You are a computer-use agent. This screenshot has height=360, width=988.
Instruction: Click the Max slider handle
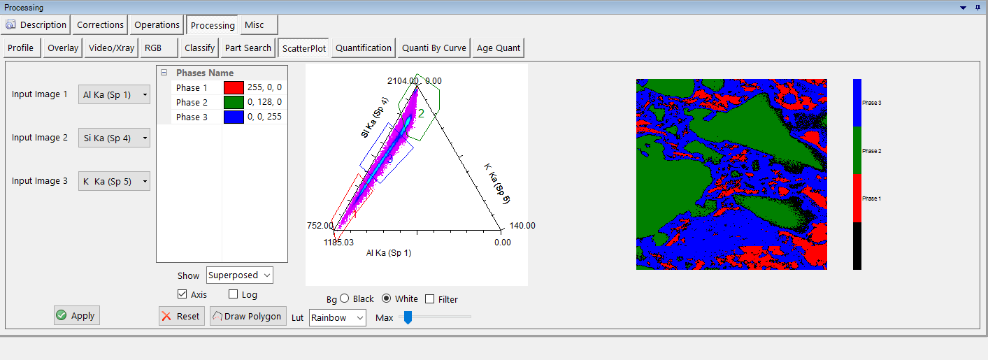[408, 317]
